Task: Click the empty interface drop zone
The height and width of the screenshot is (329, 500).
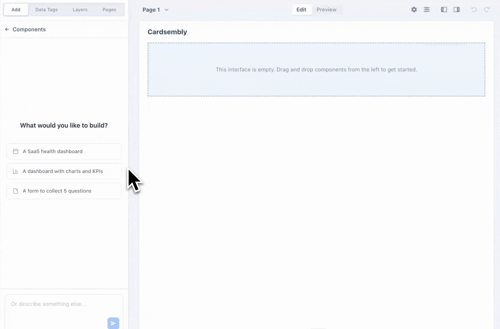Action: click(x=316, y=69)
